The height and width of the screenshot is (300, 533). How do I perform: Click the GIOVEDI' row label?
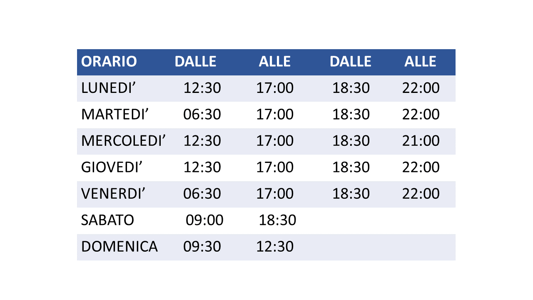pyautogui.click(x=112, y=167)
